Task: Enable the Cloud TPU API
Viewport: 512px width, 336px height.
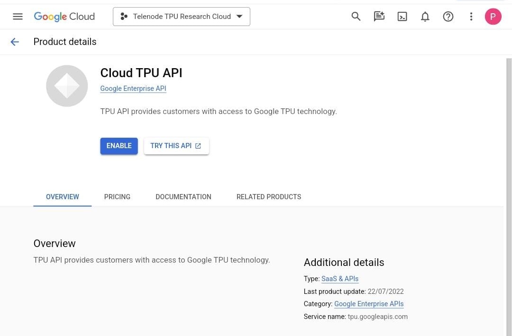Action: tap(119, 146)
